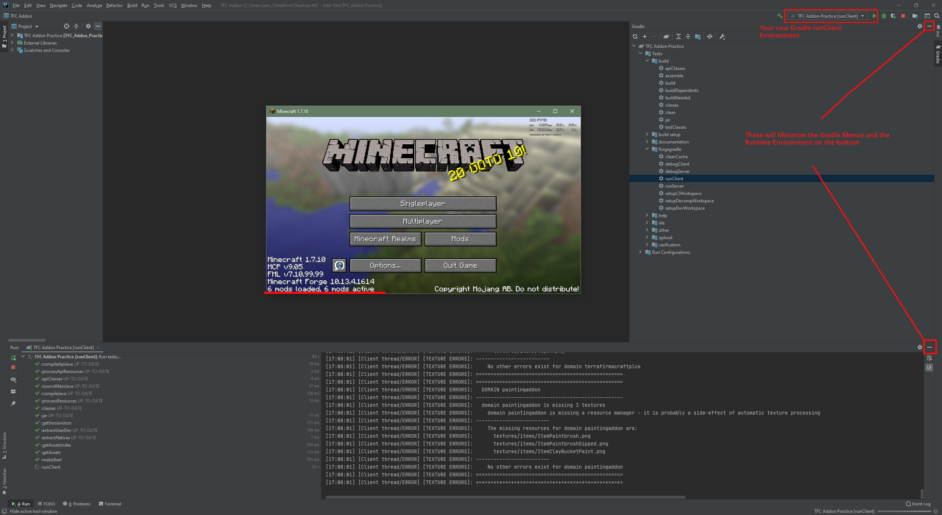Toggle Pin Tab in Run panel
The width and height of the screenshot is (942, 515).
13,404
